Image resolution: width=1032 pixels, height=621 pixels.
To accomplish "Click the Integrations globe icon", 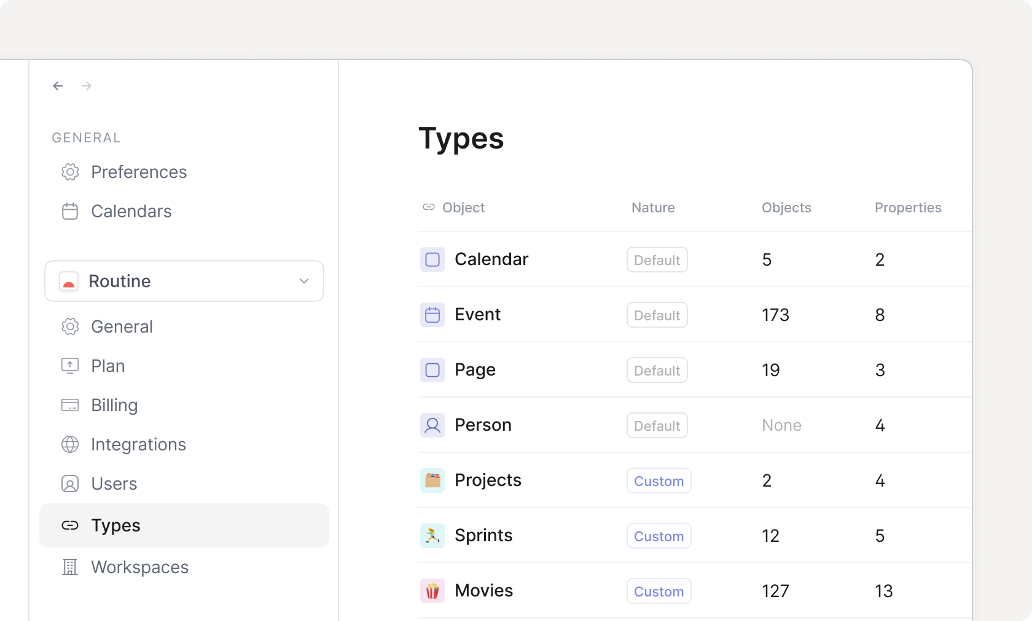I will tap(70, 444).
